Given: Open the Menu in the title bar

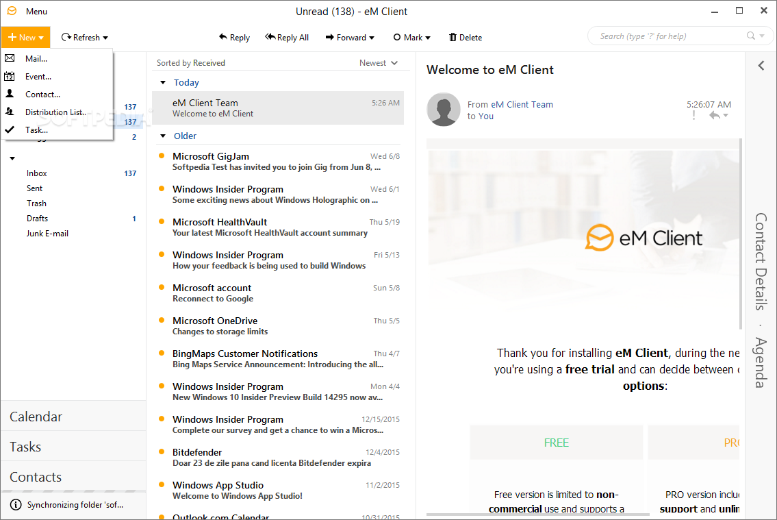Looking at the screenshot, I should click(37, 11).
